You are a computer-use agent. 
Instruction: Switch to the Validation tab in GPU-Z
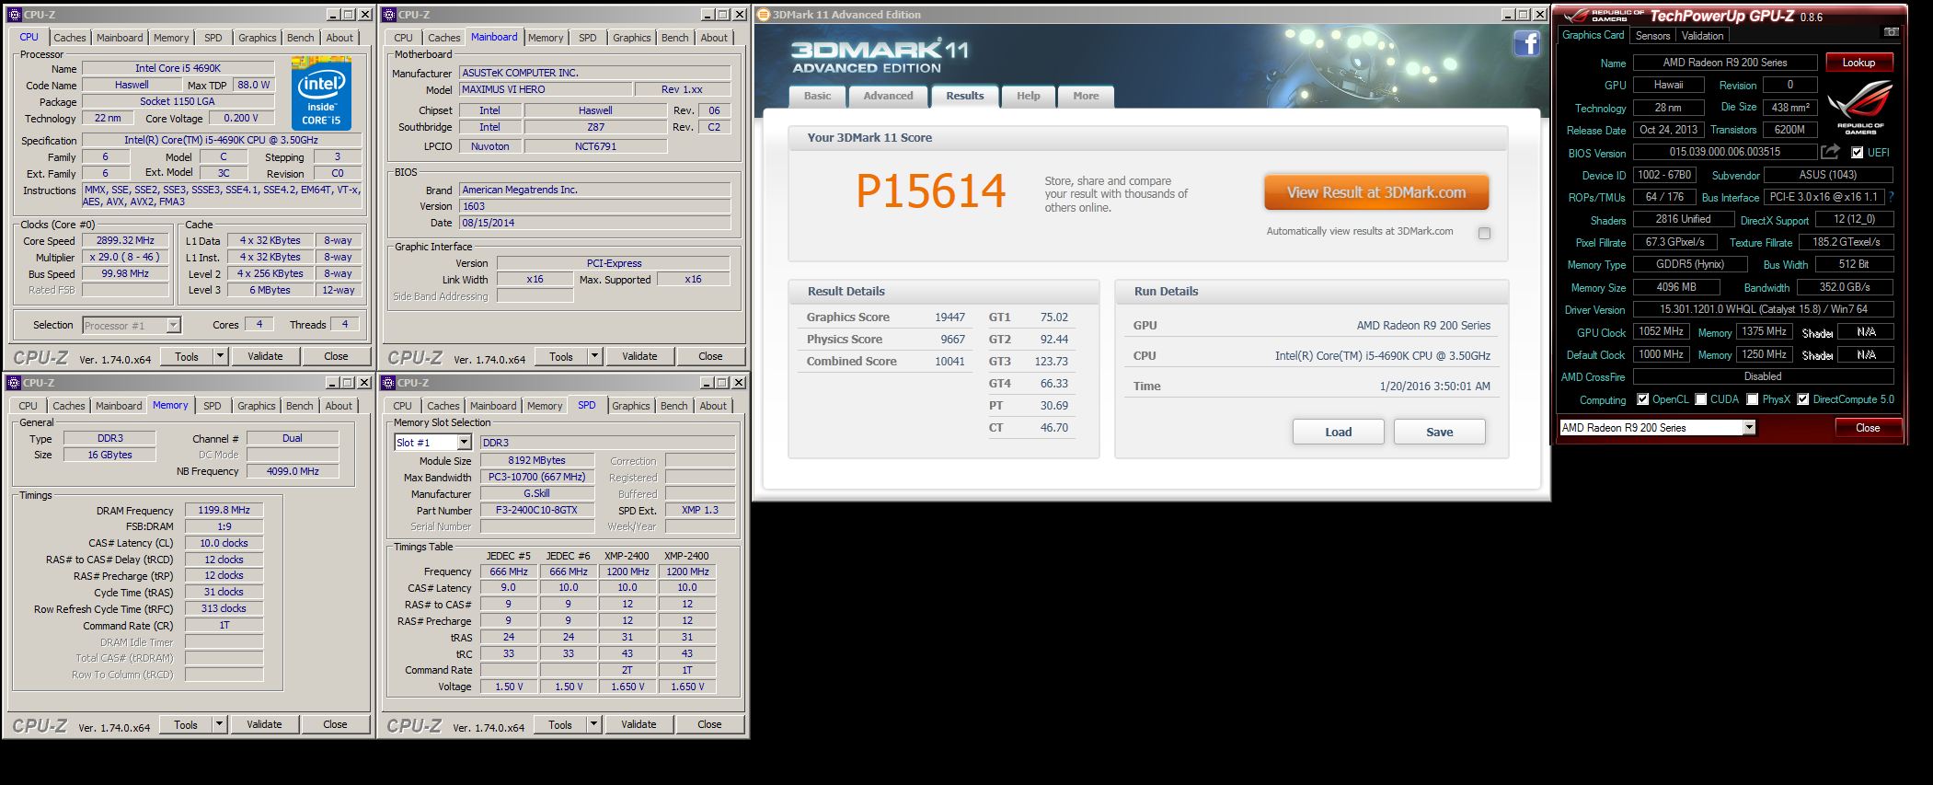pos(1702,36)
